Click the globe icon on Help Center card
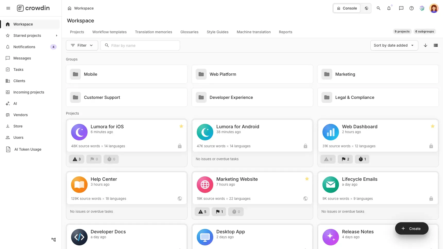The width and height of the screenshot is (443, 249). click(x=180, y=199)
